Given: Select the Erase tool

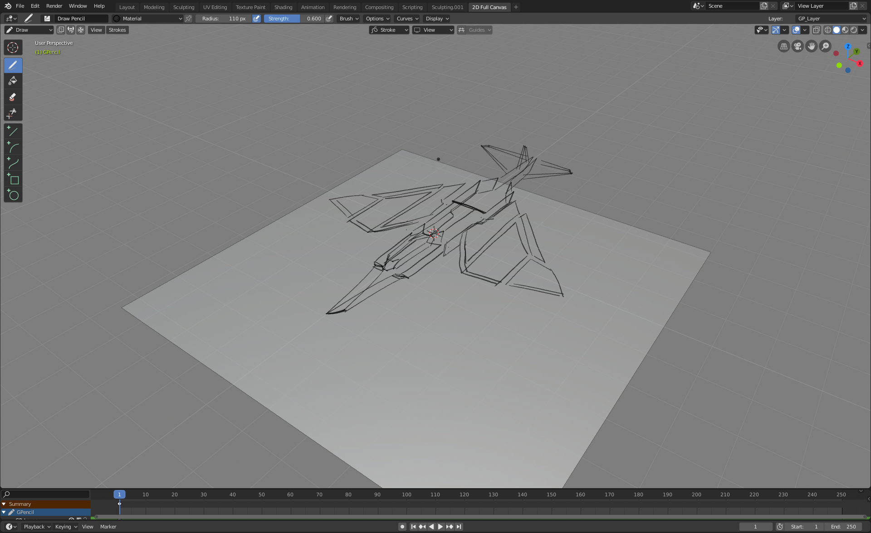Looking at the screenshot, I should (13, 97).
